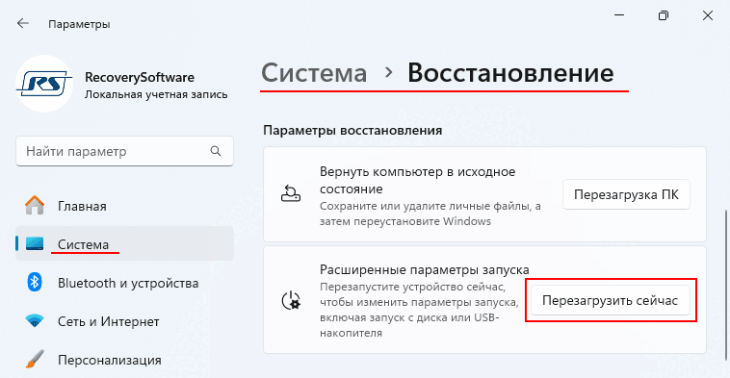Click the reset PC icon
The height and width of the screenshot is (378, 730).
click(291, 193)
